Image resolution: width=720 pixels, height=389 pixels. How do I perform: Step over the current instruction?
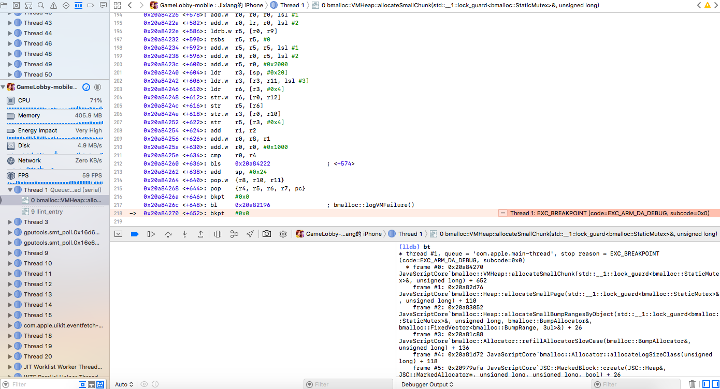coord(168,234)
